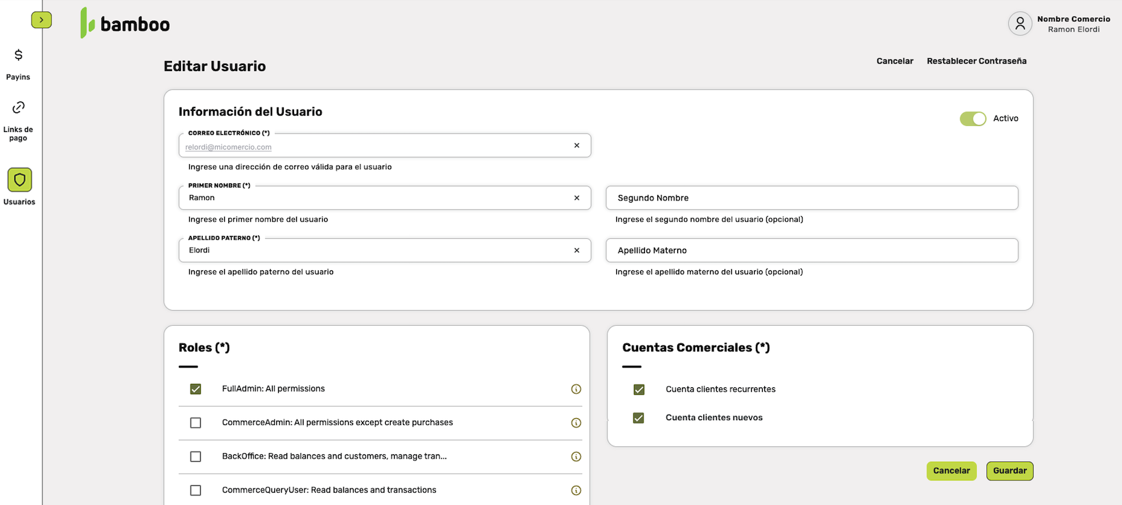Expand the sidebar with the chevron button

[x=41, y=20]
